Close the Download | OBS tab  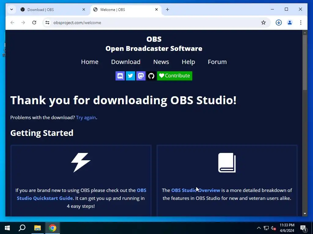click(84, 9)
